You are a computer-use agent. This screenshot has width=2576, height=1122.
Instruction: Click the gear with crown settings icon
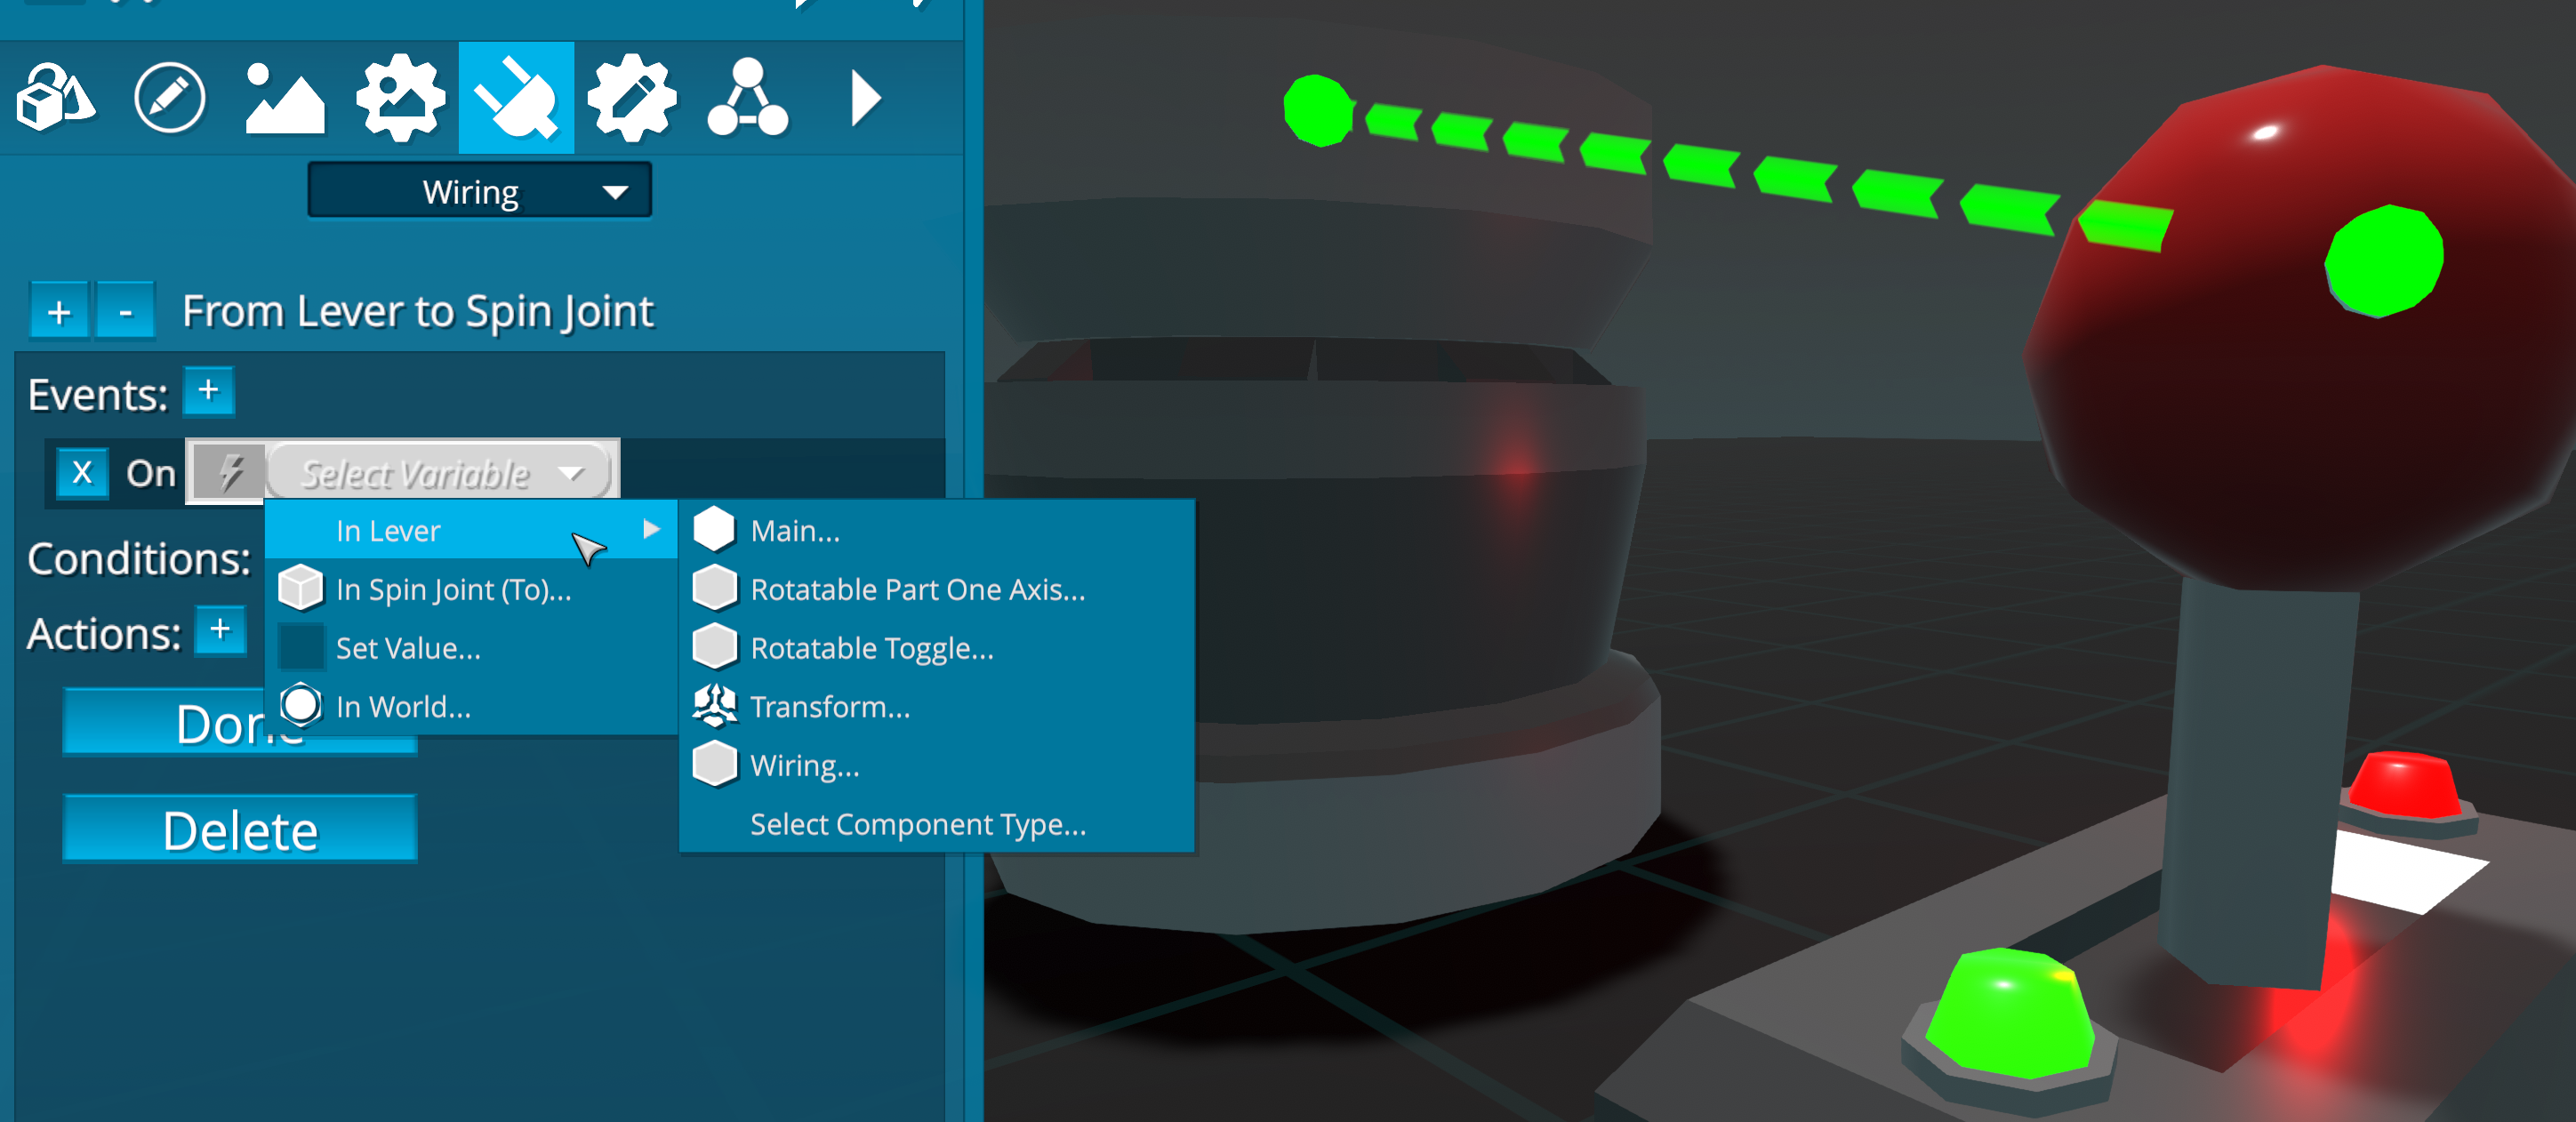point(400,98)
